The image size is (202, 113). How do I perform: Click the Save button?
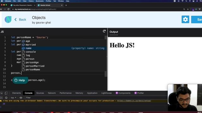click(197, 19)
